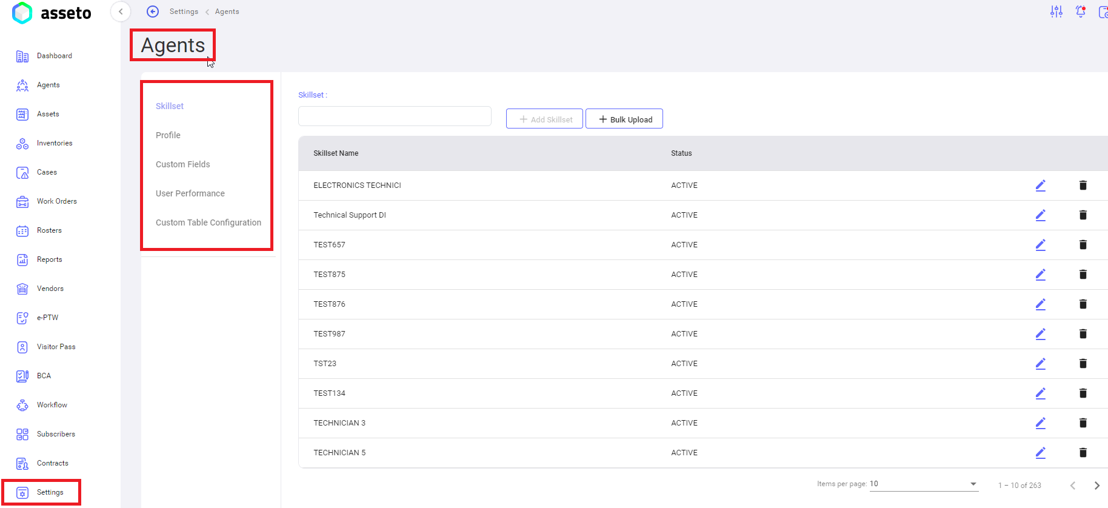Edit the TEST657 skillset
The height and width of the screenshot is (508, 1108).
click(x=1040, y=245)
